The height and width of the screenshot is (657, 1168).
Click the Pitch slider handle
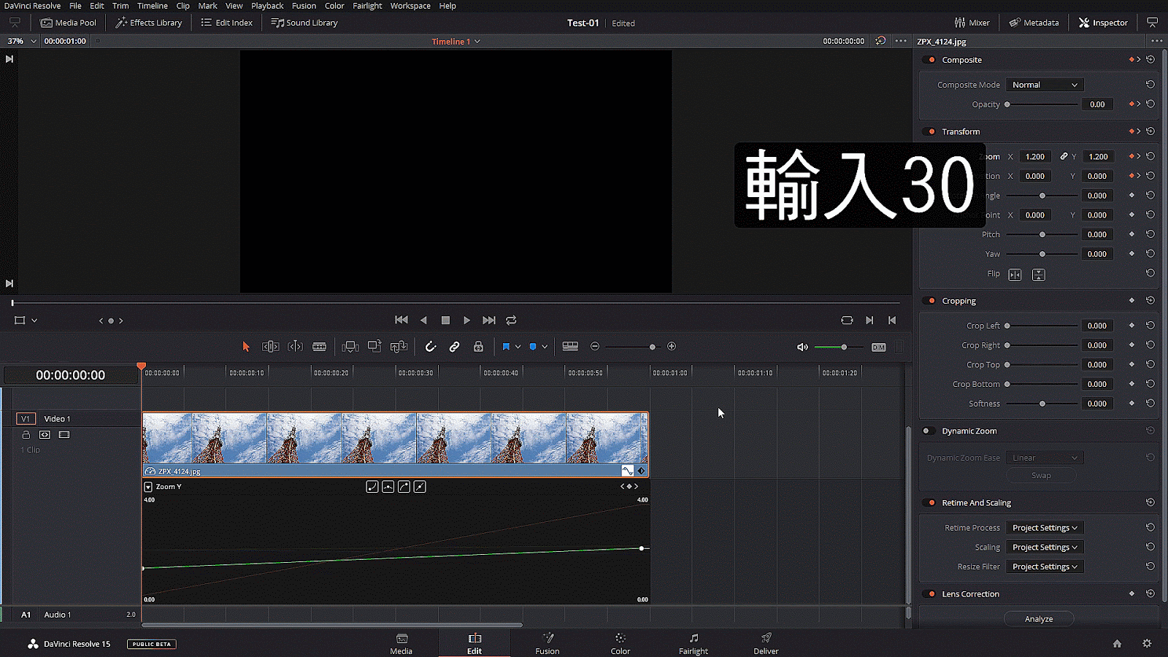pyautogui.click(x=1042, y=234)
